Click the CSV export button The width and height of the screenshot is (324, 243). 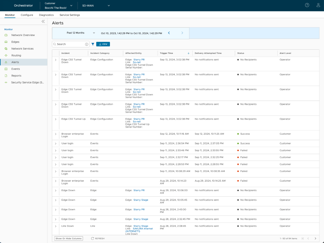point(103,44)
